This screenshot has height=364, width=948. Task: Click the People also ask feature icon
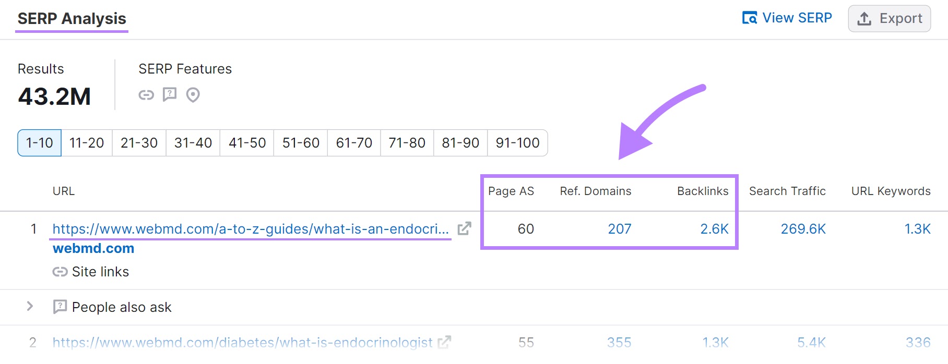170,94
